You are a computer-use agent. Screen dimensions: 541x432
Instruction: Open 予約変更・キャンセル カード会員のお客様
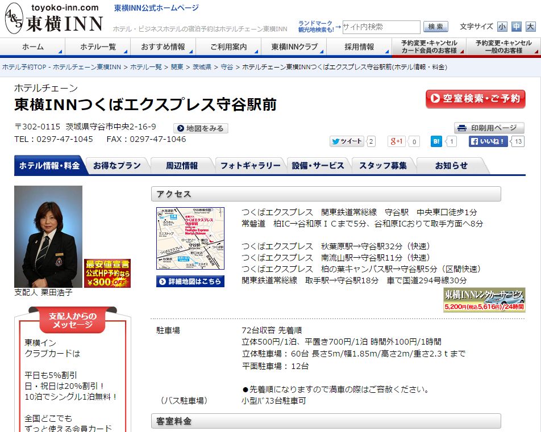[429, 47]
